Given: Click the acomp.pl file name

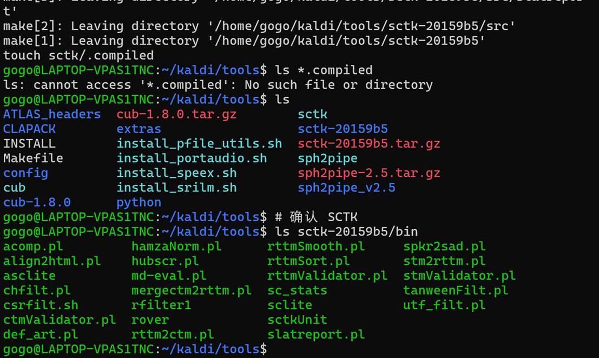Looking at the screenshot, I should (33, 246).
